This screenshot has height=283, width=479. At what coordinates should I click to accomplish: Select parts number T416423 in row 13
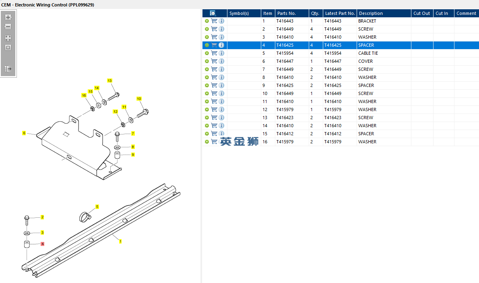285,118
